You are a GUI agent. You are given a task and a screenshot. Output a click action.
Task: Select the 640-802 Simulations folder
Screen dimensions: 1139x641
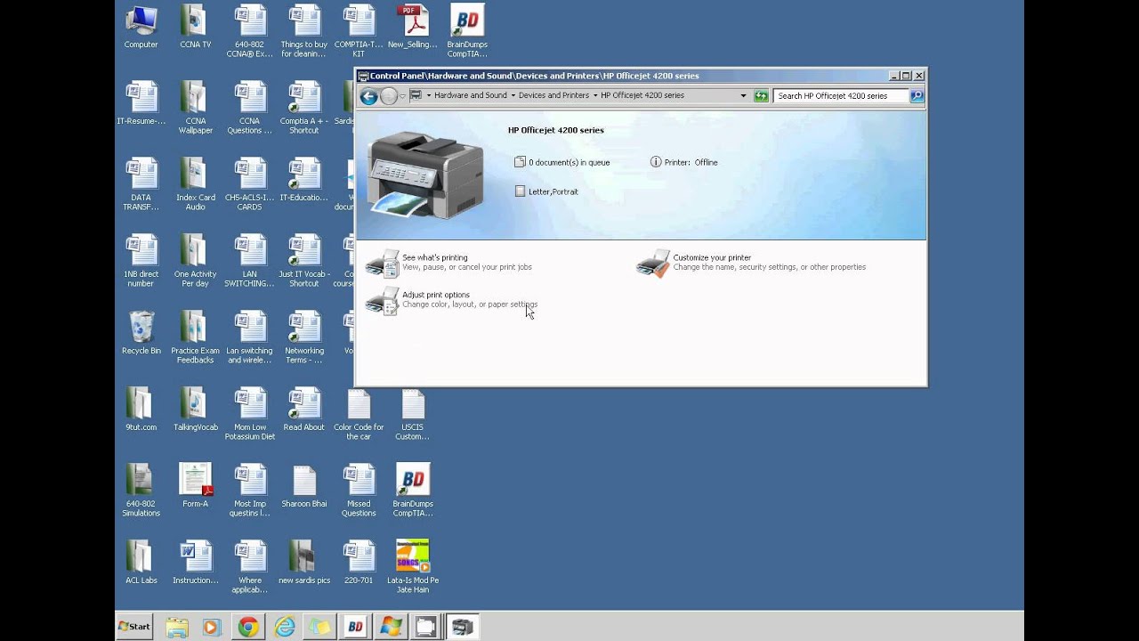[141, 490]
